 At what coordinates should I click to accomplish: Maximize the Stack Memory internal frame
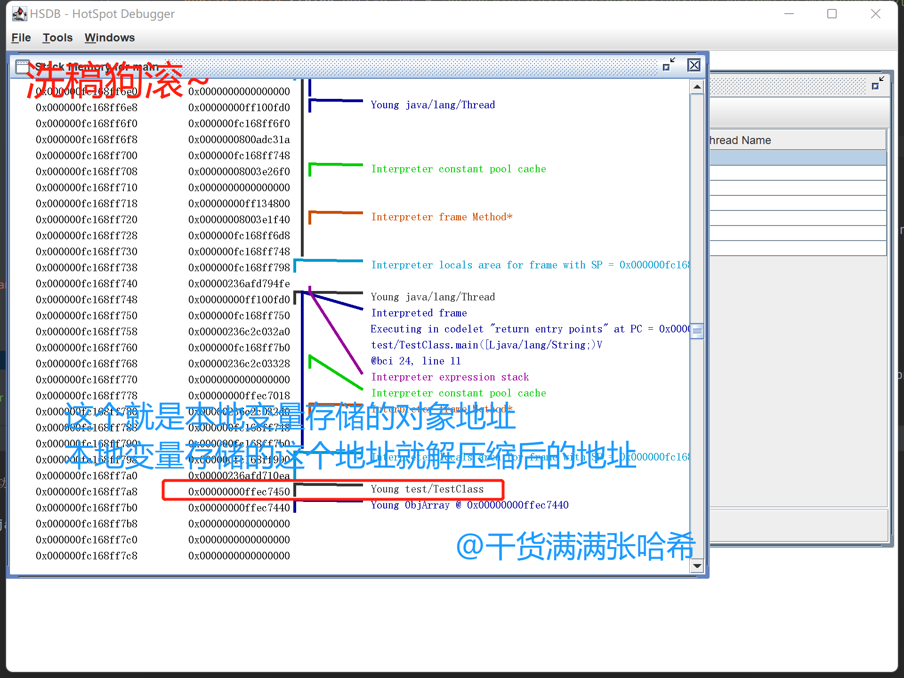[x=669, y=65]
